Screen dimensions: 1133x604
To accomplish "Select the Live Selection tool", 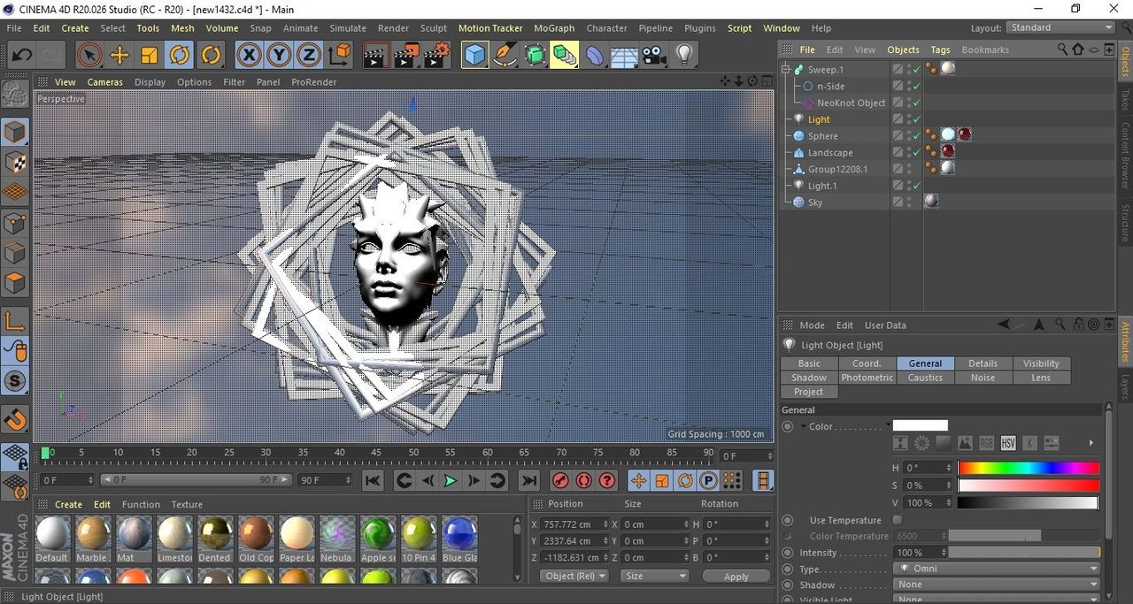I will (x=89, y=55).
